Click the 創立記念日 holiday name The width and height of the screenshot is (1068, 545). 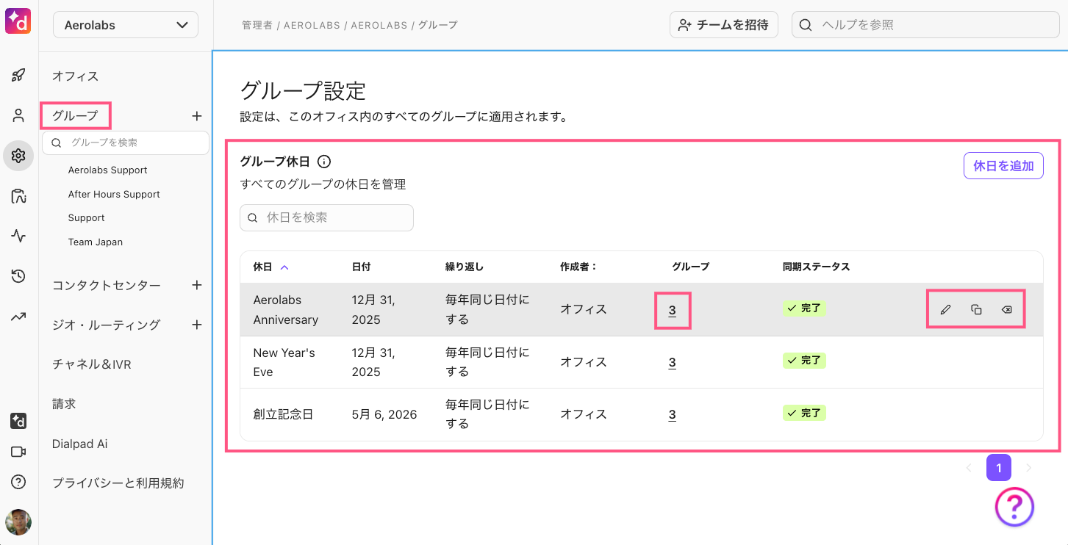click(283, 414)
